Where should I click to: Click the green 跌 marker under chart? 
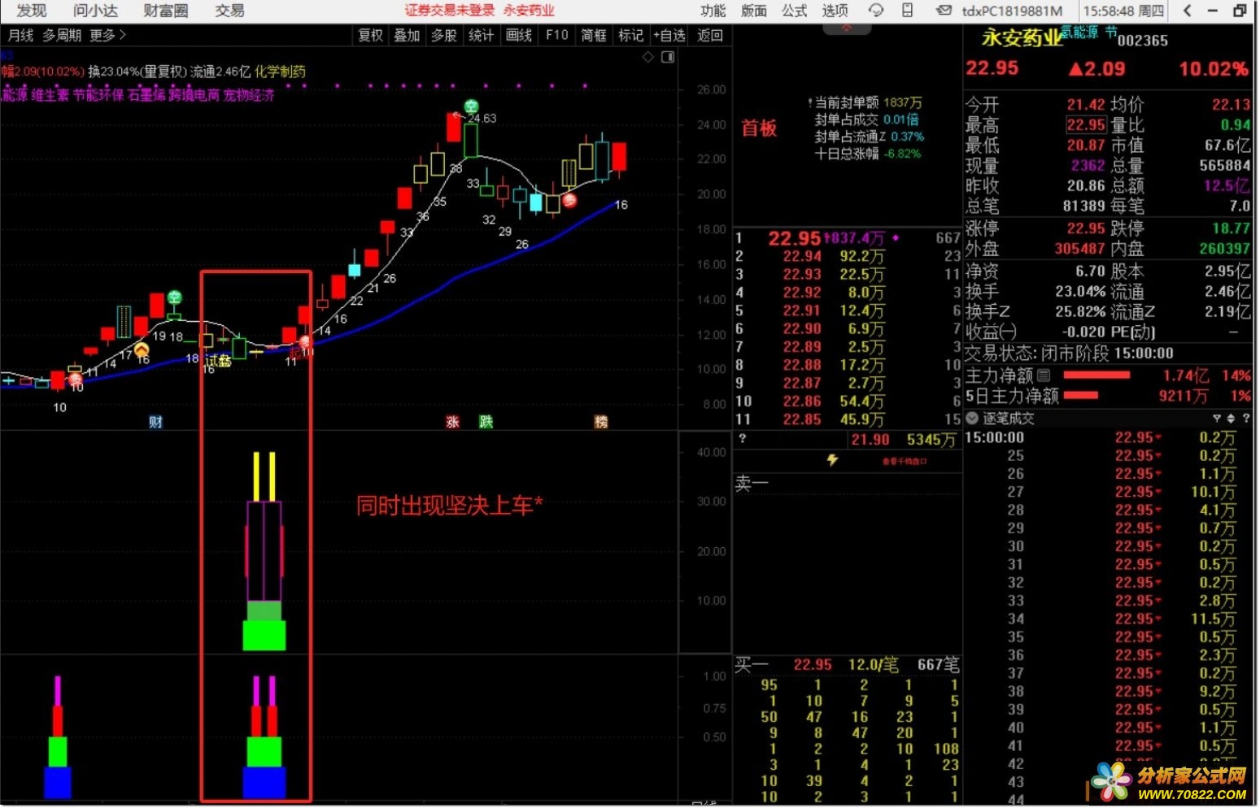(x=486, y=422)
